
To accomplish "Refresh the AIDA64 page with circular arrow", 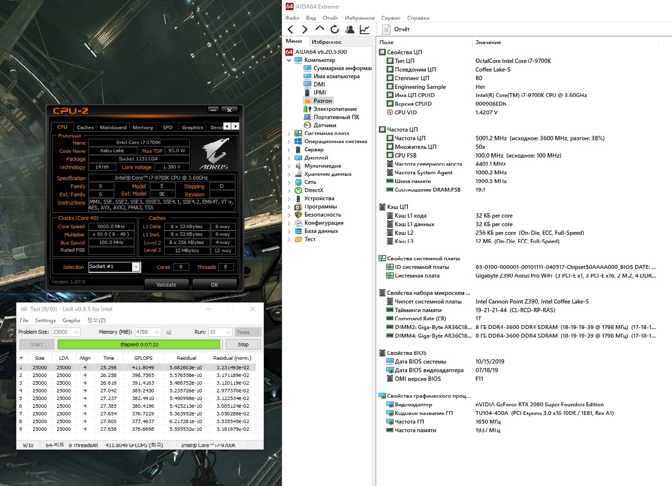I will (x=335, y=30).
